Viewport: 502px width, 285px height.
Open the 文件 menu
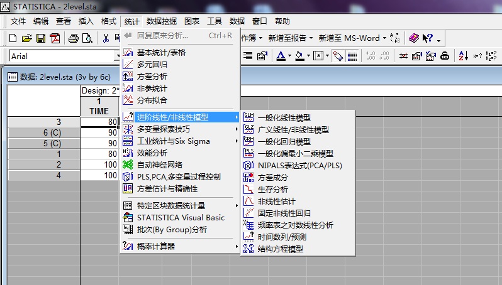18,21
